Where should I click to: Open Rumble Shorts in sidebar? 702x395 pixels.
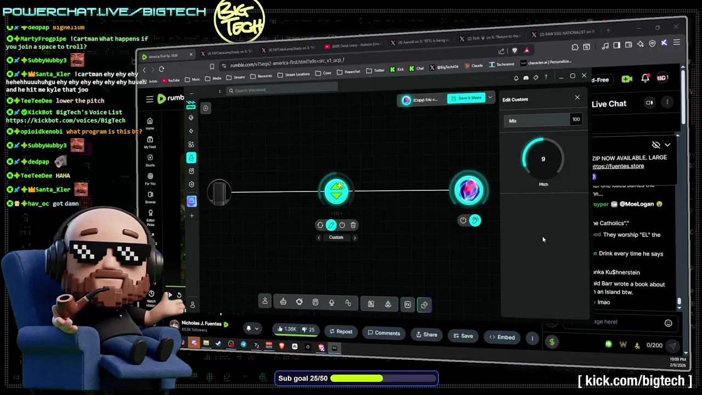point(150,160)
